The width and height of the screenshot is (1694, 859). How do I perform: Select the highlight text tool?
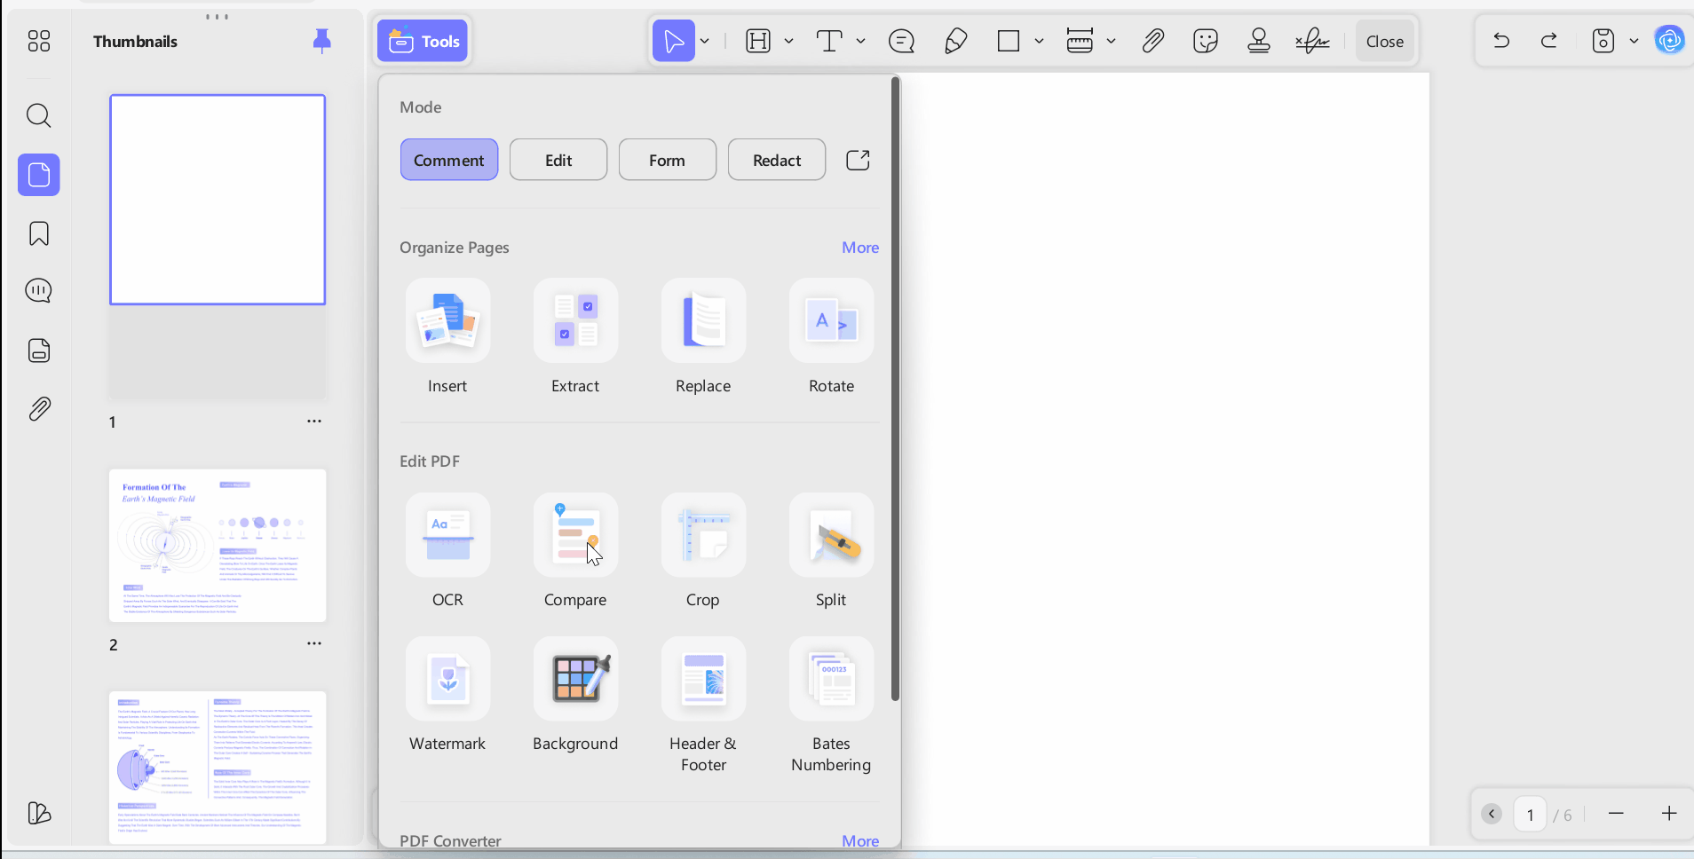pyautogui.click(x=758, y=41)
